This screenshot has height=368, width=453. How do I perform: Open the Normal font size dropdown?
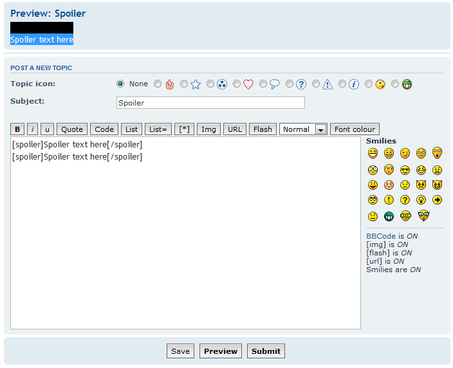(x=303, y=129)
